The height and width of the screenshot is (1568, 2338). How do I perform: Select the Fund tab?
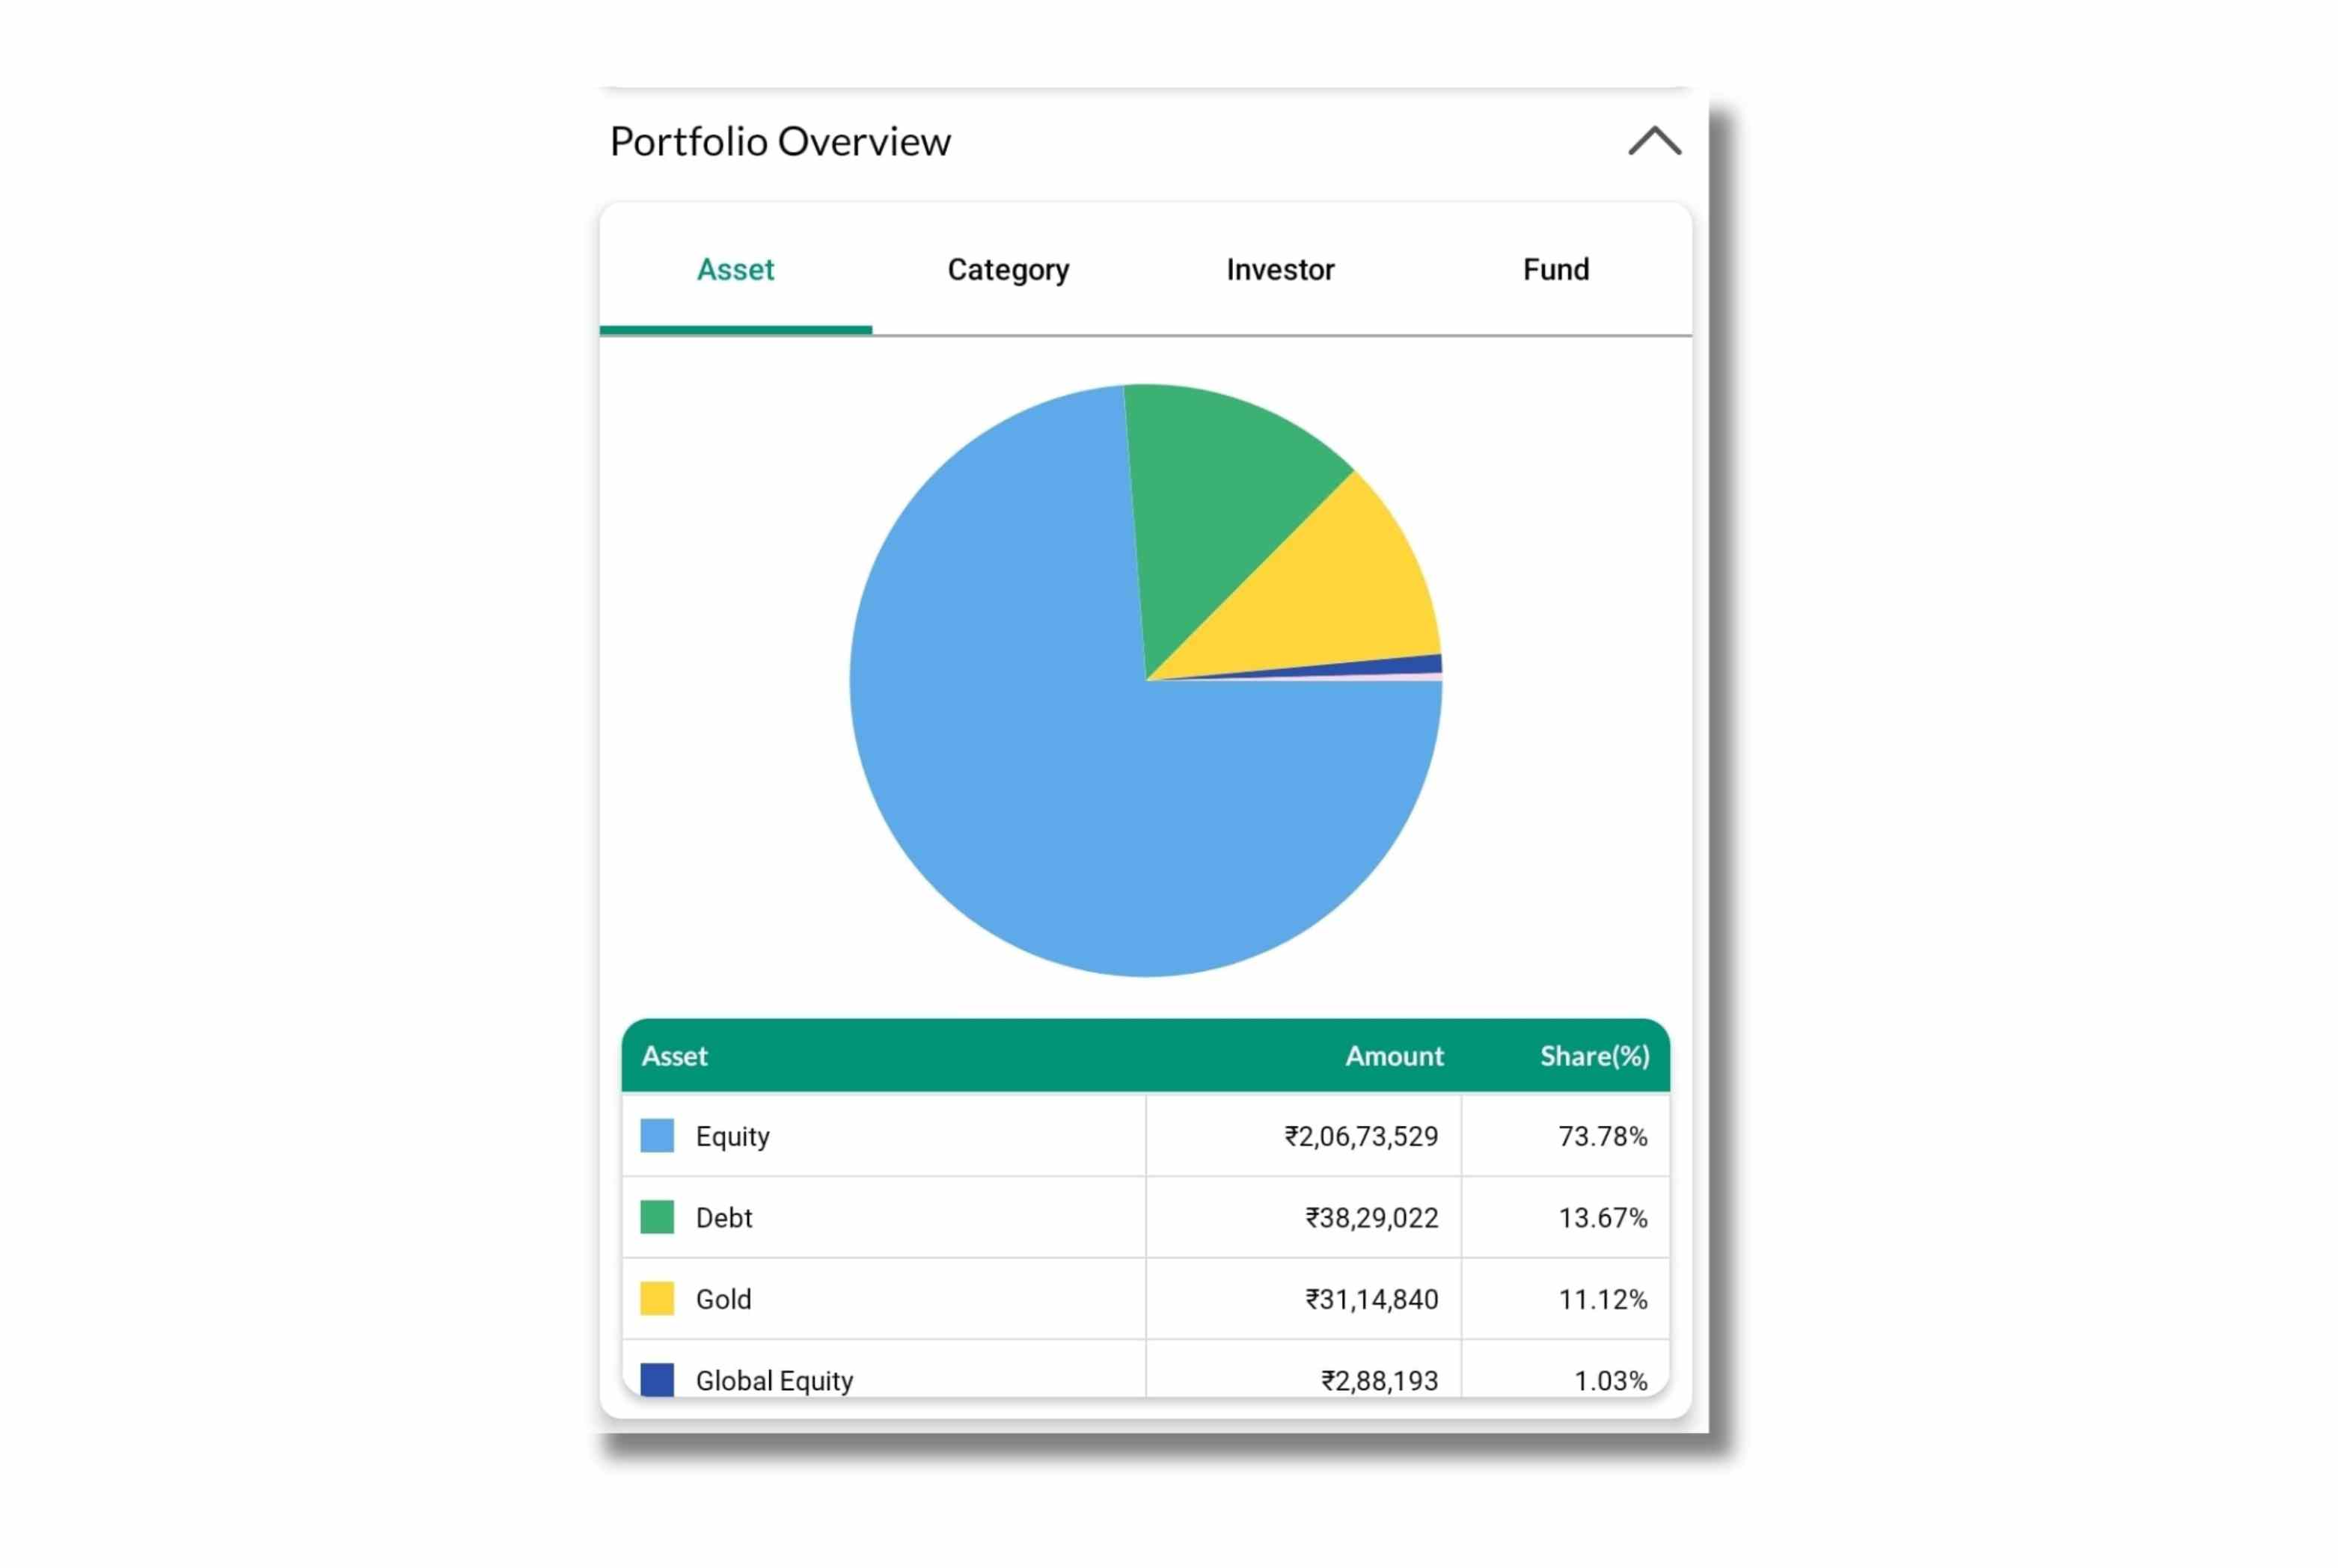[x=1555, y=270]
